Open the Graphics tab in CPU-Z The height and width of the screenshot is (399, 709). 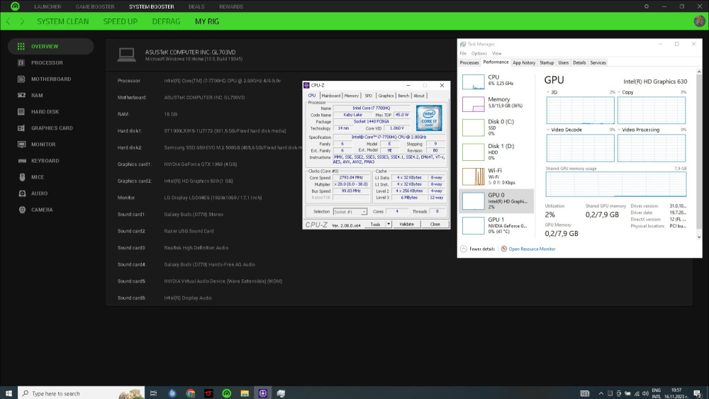pyautogui.click(x=386, y=96)
